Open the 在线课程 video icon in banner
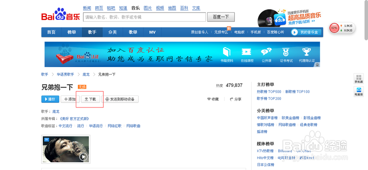 (247, 52)
